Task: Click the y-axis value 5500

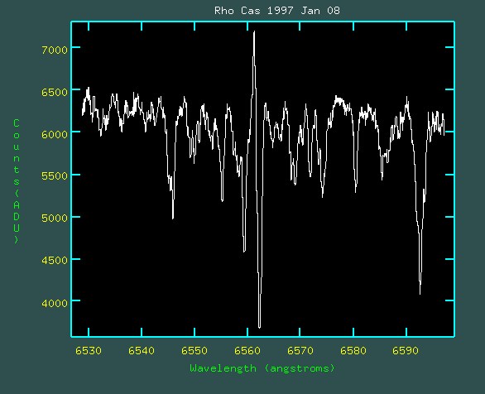Action: [55, 175]
